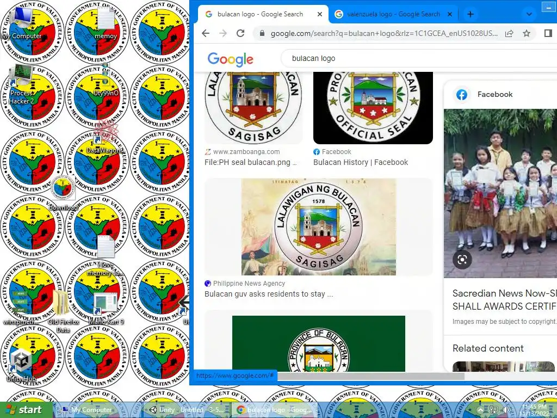Launch Process Hacker 2 shortcut
This screenshot has height=418, width=557.
click(22, 84)
